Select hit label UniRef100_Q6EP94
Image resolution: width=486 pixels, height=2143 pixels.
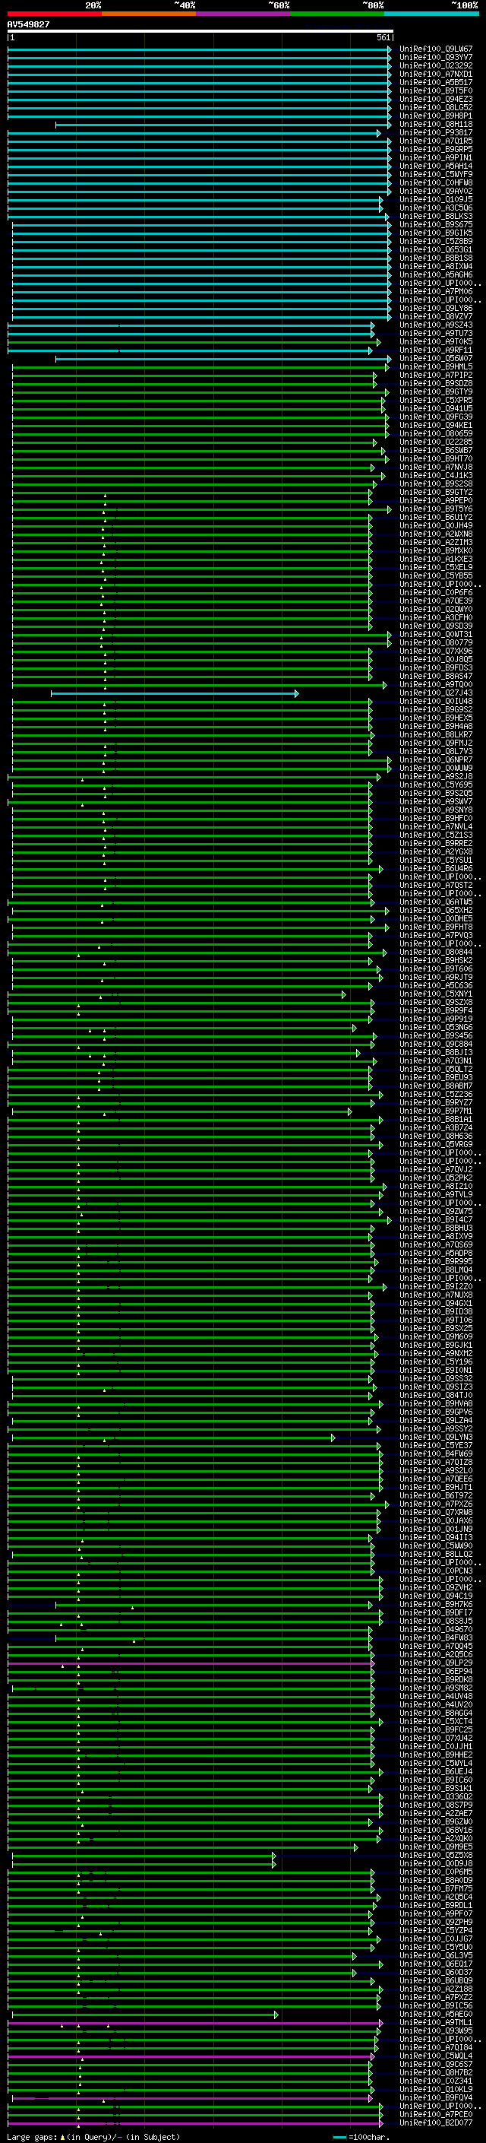[x=435, y=1672]
